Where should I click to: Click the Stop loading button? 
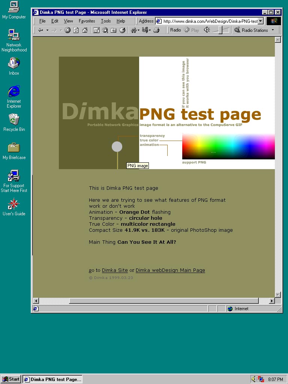(67, 30)
